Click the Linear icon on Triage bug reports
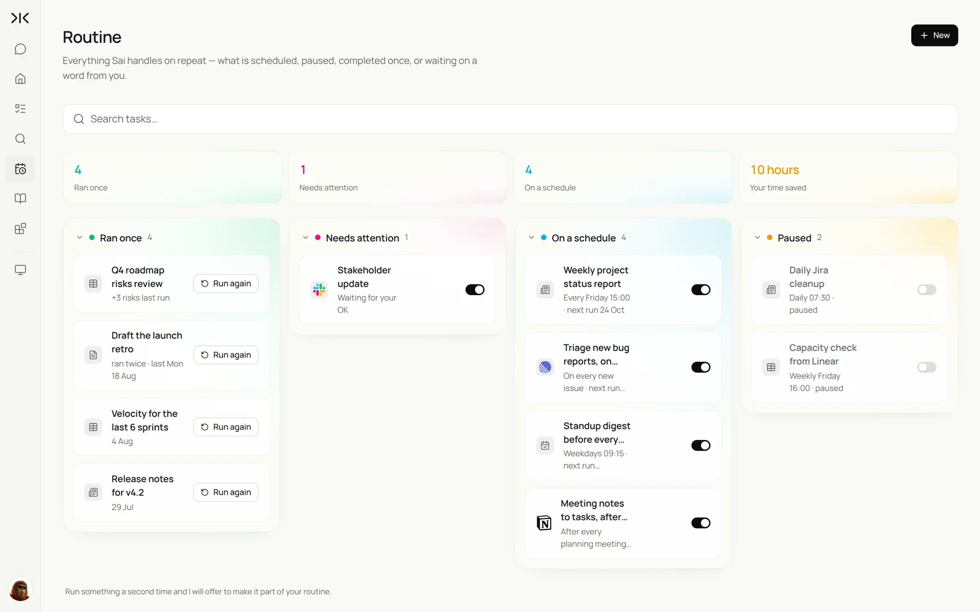The image size is (980, 612). point(545,367)
